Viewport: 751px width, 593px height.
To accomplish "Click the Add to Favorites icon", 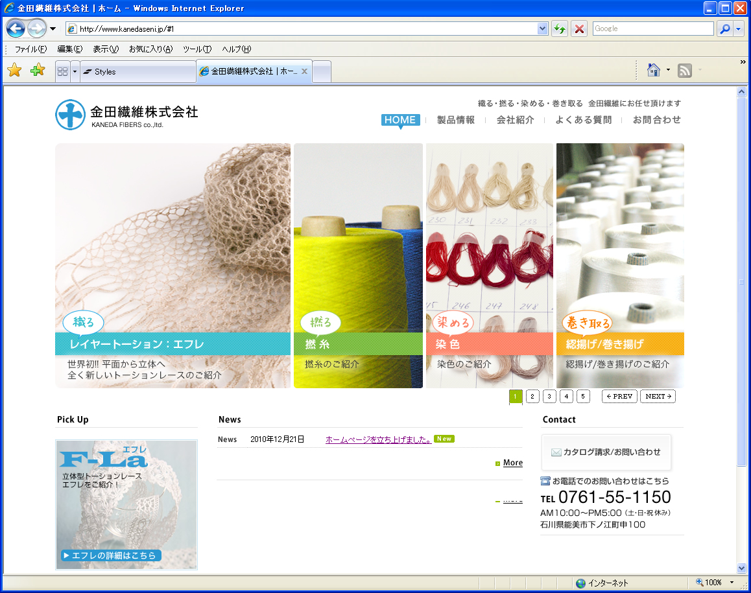I will tap(38, 71).
